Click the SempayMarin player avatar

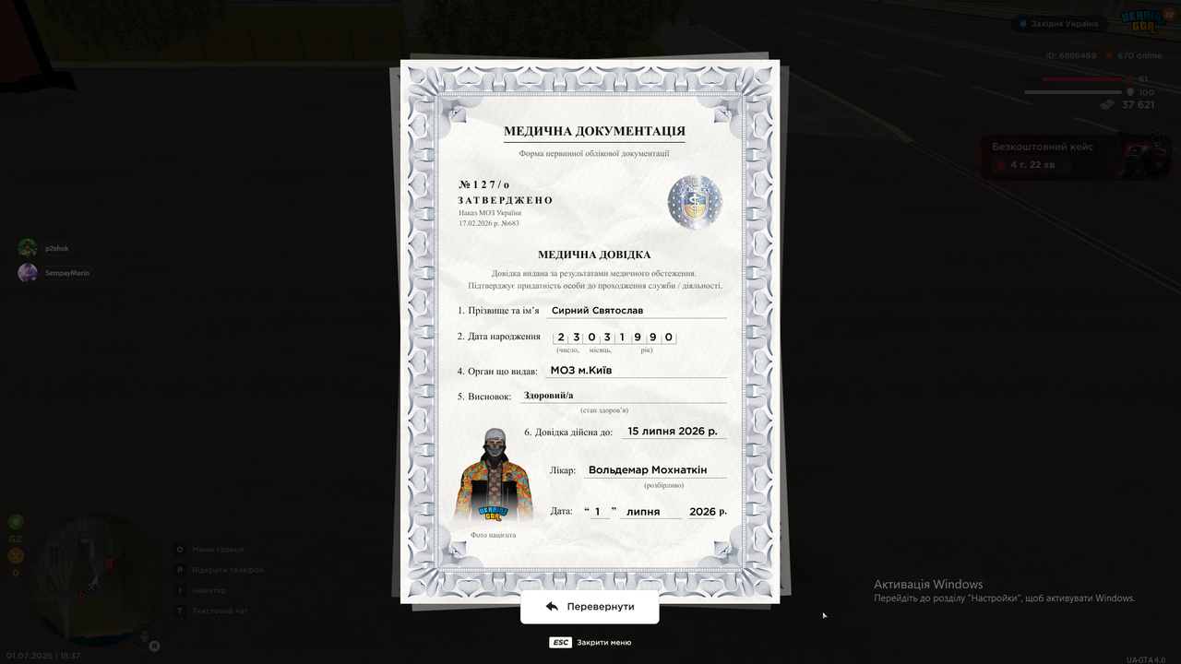click(x=28, y=273)
